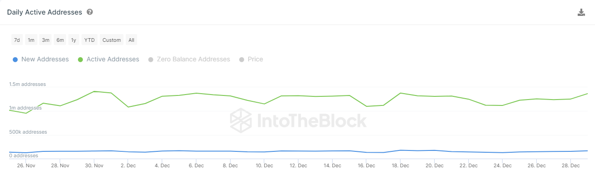Open the Custom date range picker

point(112,40)
